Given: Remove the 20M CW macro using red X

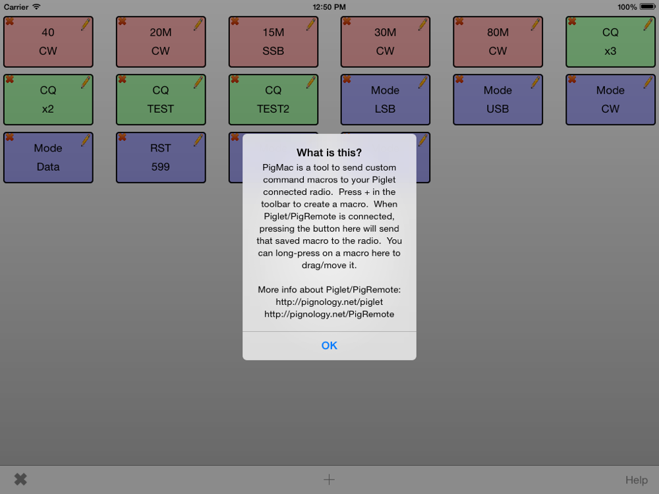Looking at the screenshot, I should point(123,22).
